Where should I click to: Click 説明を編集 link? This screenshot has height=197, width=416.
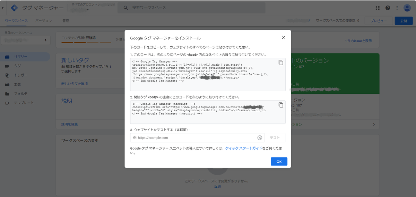70,124
